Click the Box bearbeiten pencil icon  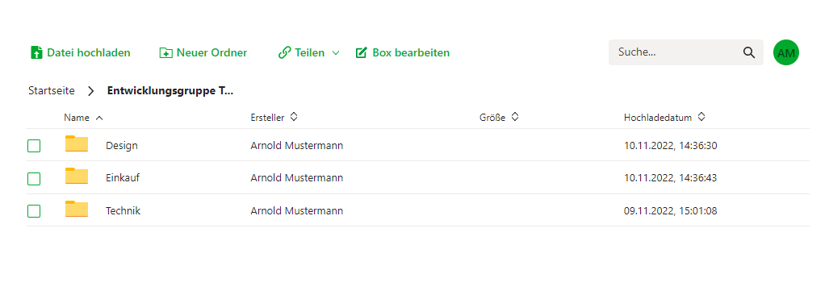[x=361, y=53]
